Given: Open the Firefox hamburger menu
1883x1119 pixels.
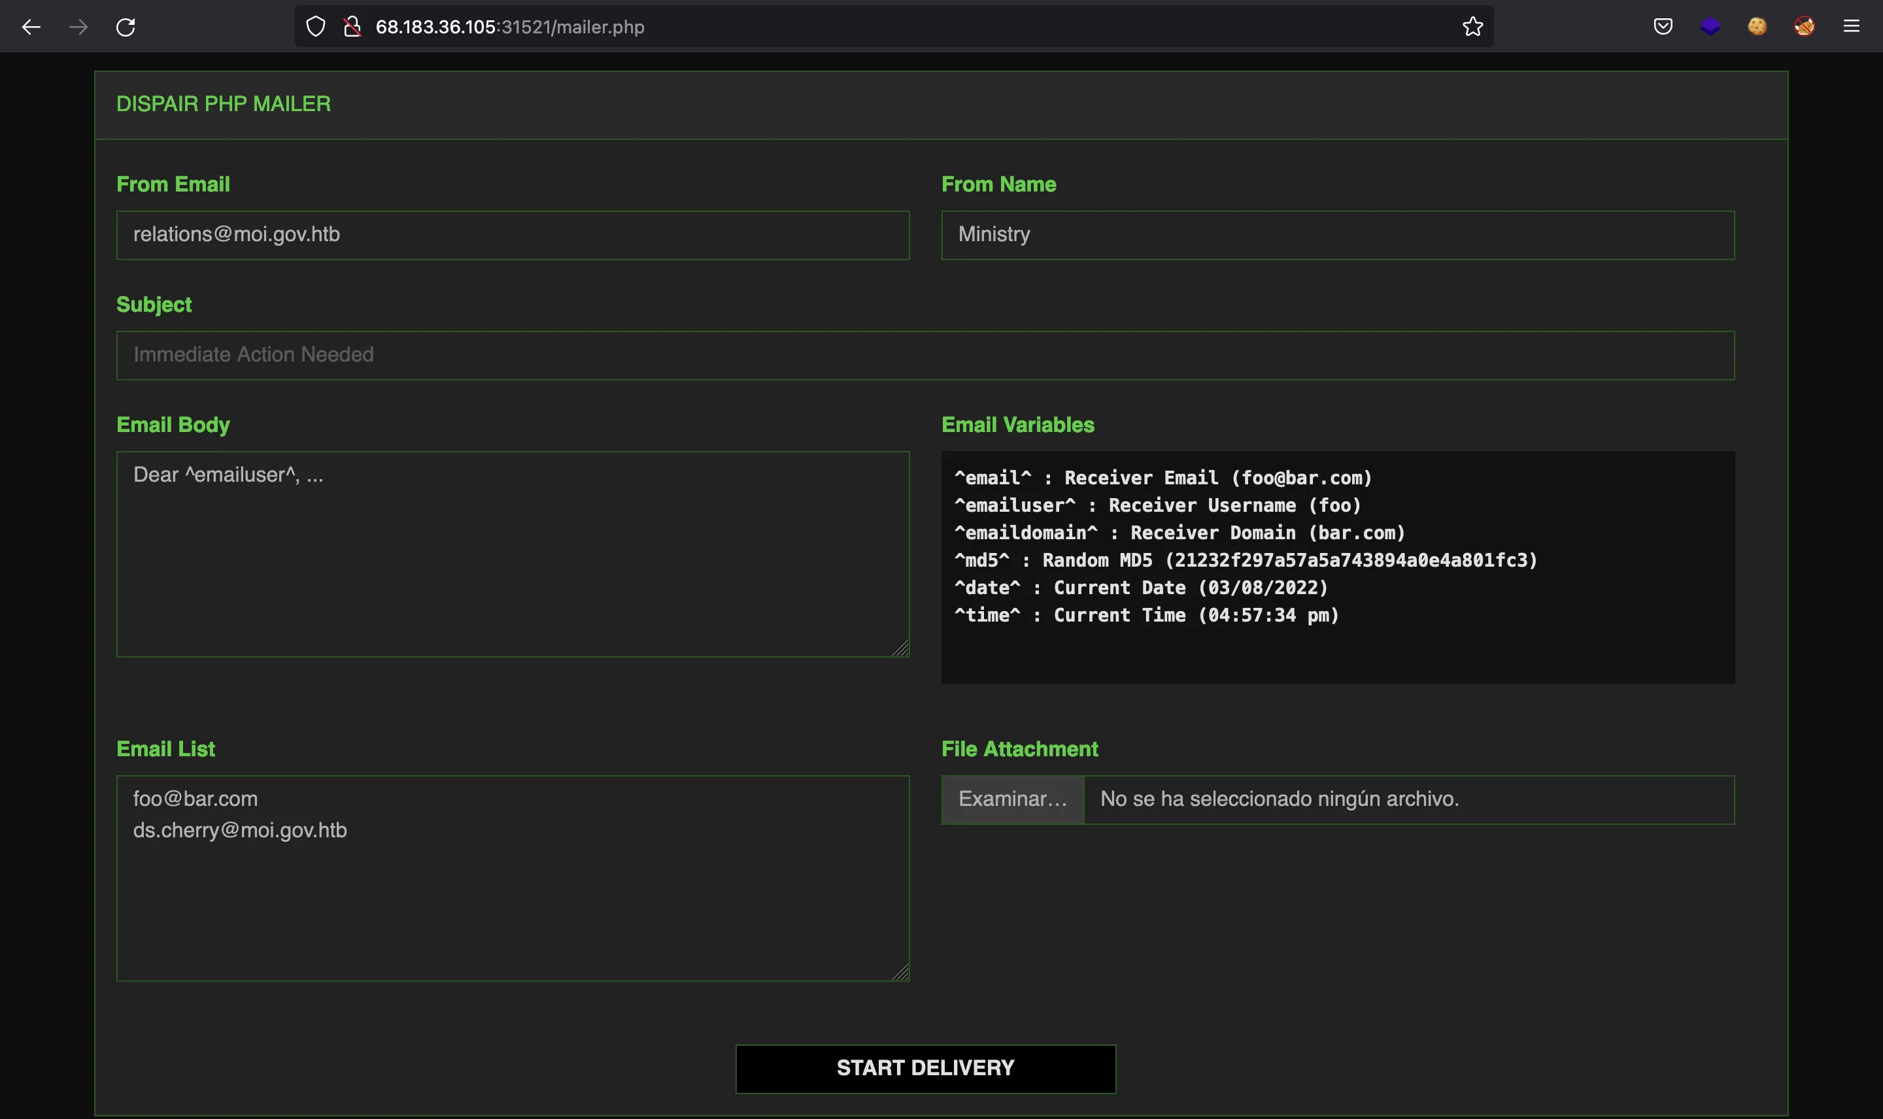Looking at the screenshot, I should click(1852, 26).
